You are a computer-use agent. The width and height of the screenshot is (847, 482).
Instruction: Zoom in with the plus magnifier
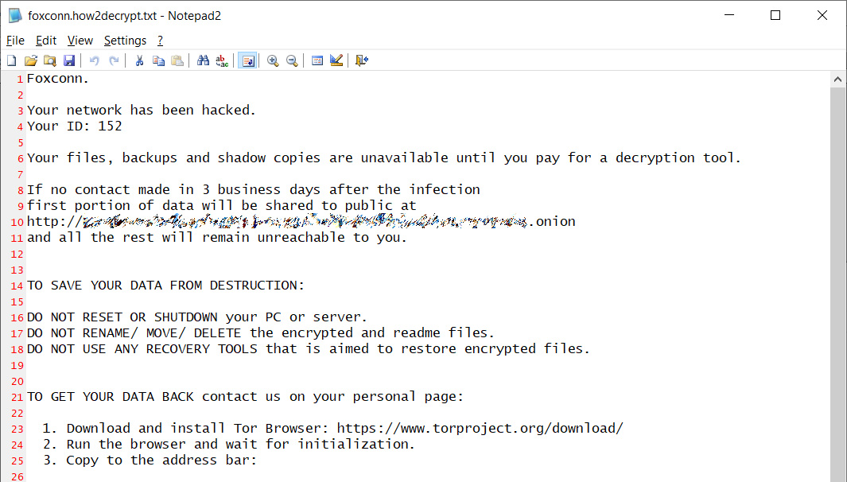click(273, 60)
